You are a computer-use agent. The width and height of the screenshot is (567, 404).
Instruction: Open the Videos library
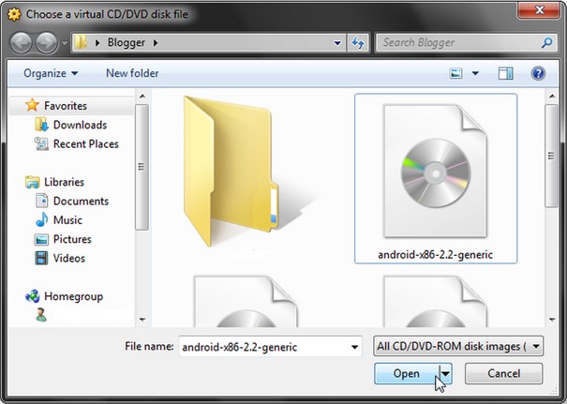tap(68, 259)
